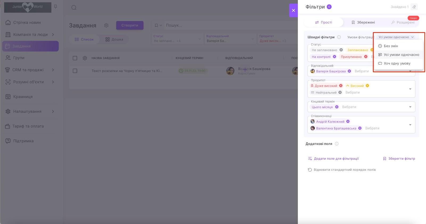Open Групи in sidebar
This screenshot has height=224, width=426.
[x=30, y=58]
